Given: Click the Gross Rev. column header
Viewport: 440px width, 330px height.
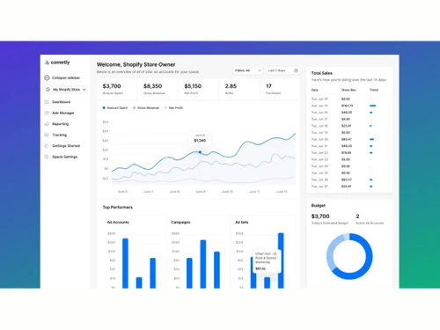Looking at the screenshot, I should click(x=348, y=90).
